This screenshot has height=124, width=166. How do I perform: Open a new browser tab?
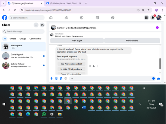tap(86, 3)
